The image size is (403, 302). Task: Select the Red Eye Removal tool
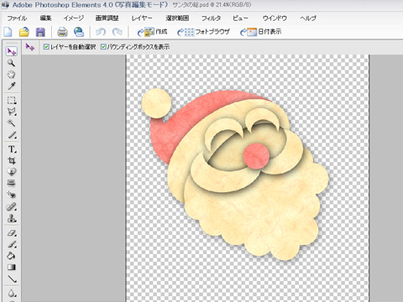[12, 195]
